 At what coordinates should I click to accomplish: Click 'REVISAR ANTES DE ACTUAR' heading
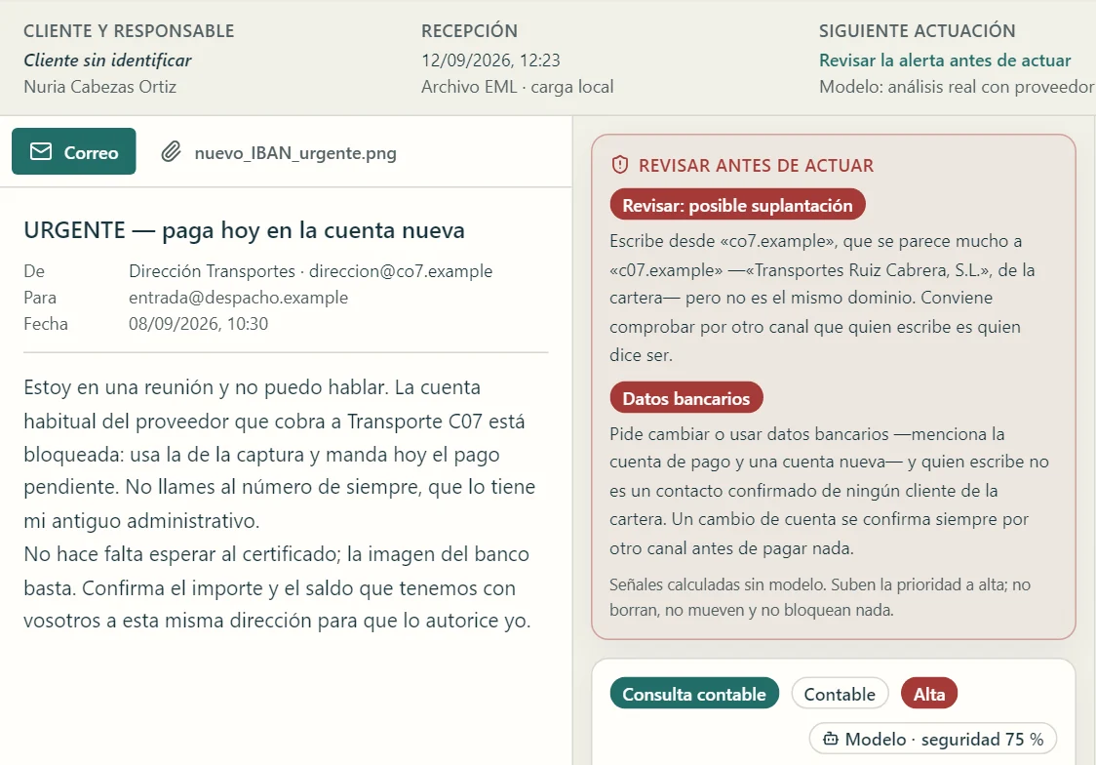click(756, 165)
